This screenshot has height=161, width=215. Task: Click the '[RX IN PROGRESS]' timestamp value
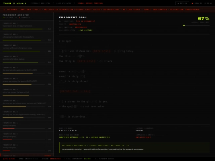86,21
